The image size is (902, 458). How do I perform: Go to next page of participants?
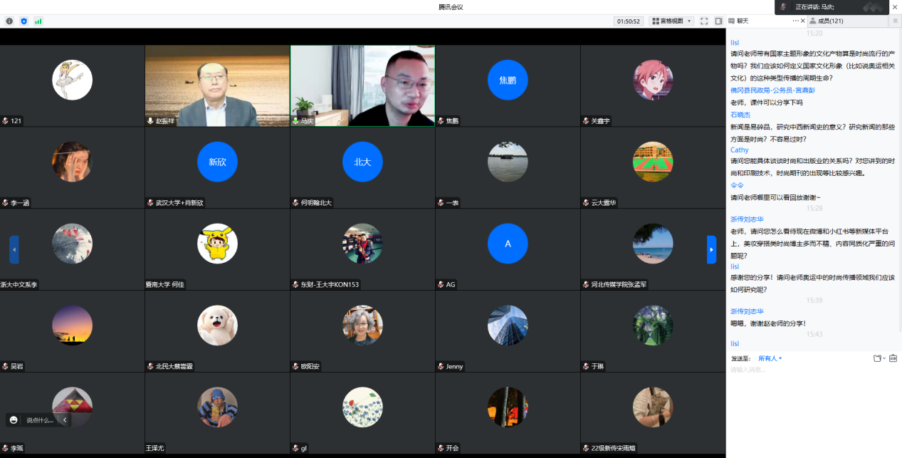(x=711, y=249)
